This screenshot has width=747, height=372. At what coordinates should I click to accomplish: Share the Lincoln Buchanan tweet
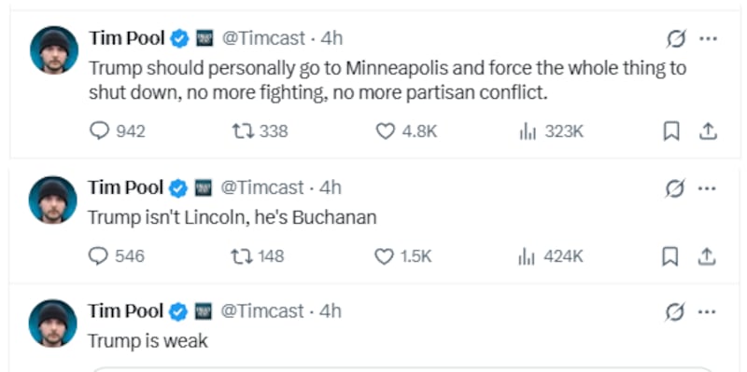click(x=707, y=257)
